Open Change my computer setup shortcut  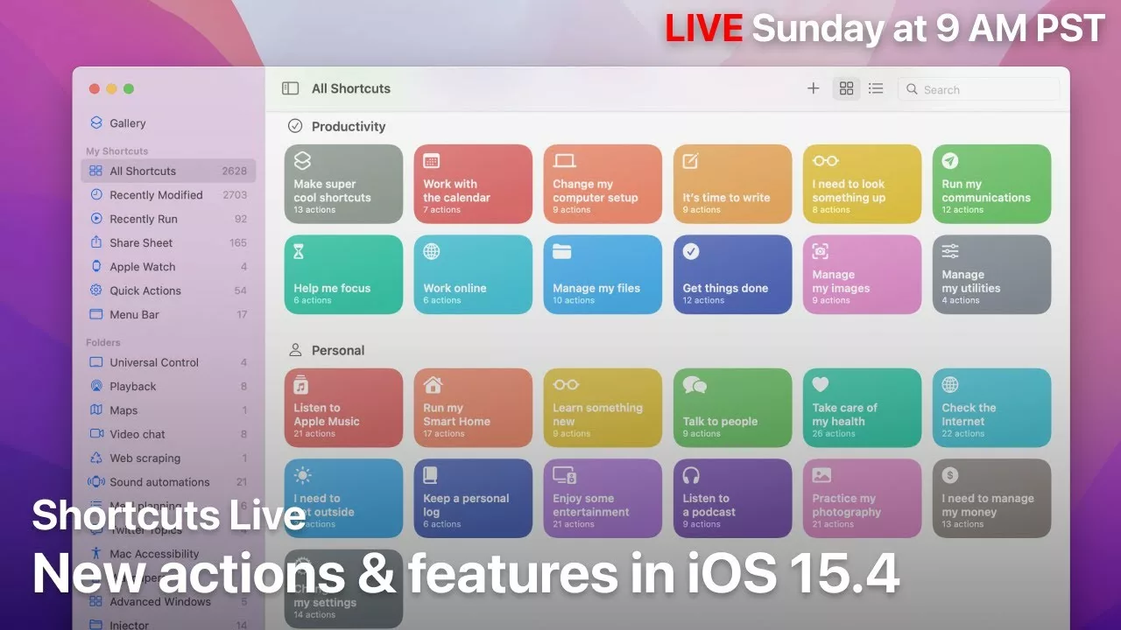point(603,184)
